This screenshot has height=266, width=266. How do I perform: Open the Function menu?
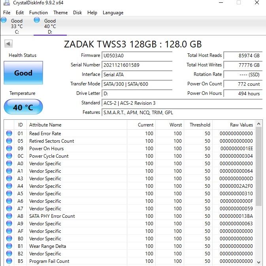pyautogui.click(x=38, y=13)
